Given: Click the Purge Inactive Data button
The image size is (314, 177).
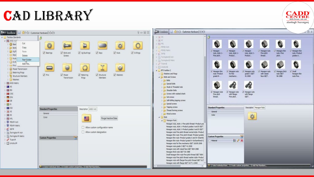Looking at the screenshot, I should [109, 118].
